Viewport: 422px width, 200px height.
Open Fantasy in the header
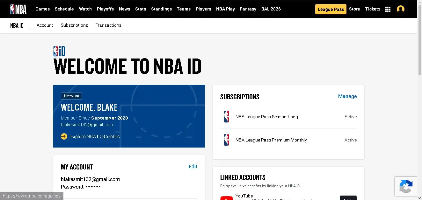pos(248,9)
